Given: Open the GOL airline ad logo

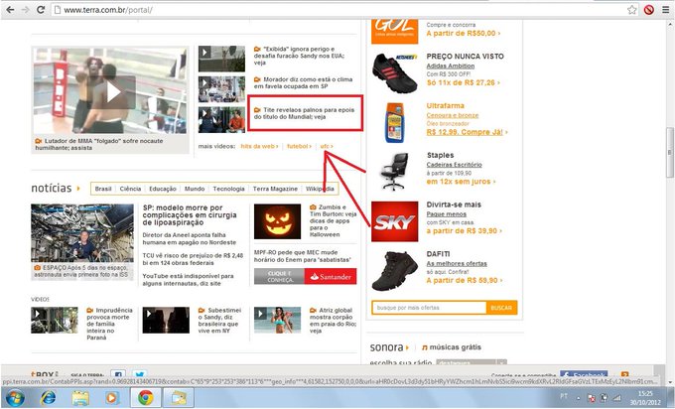Looking at the screenshot, I should [x=394, y=31].
